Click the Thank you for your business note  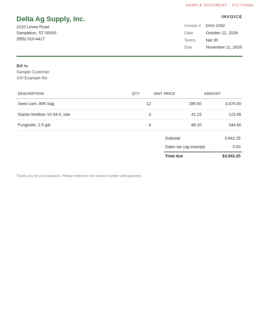pos(79,176)
